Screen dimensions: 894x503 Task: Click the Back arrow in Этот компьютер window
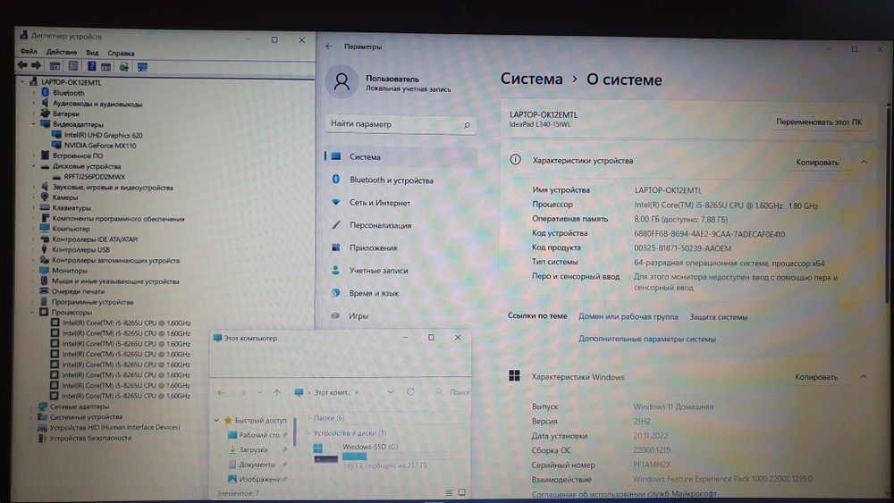[x=221, y=392]
